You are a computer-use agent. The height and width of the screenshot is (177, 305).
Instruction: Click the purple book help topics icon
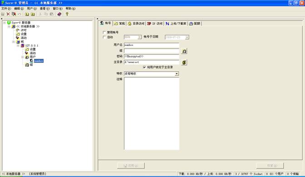pyautogui.click(x=59, y=14)
